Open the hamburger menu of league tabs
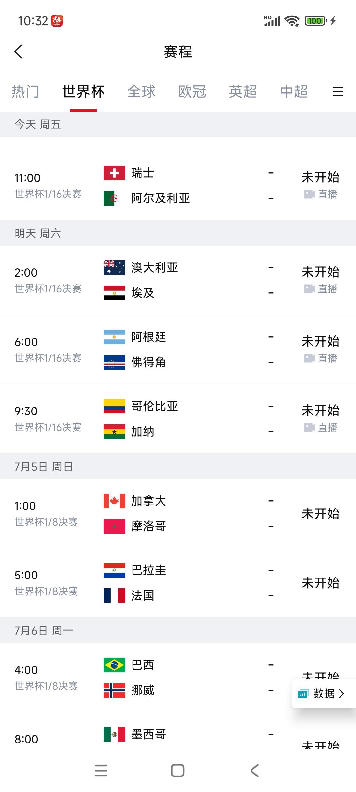Viewport: 356px width, 792px height. (x=338, y=91)
